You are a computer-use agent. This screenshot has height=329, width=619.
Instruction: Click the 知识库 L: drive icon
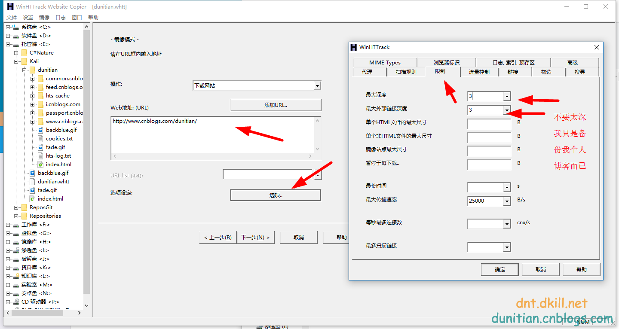click(x=16, y=276)
